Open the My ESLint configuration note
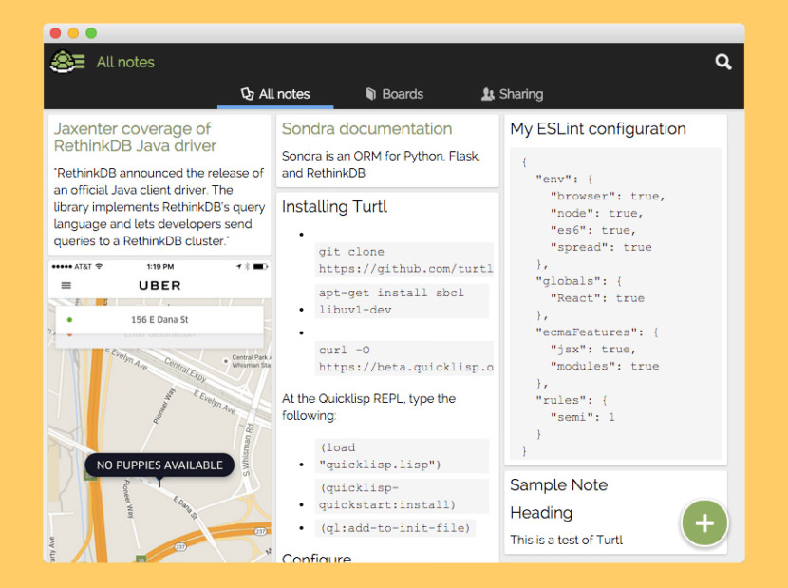The height and width of the screenshot is (588, 788). click(x=597, y=129)
